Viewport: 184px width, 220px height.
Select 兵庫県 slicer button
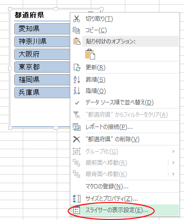(x=43, y=93)
